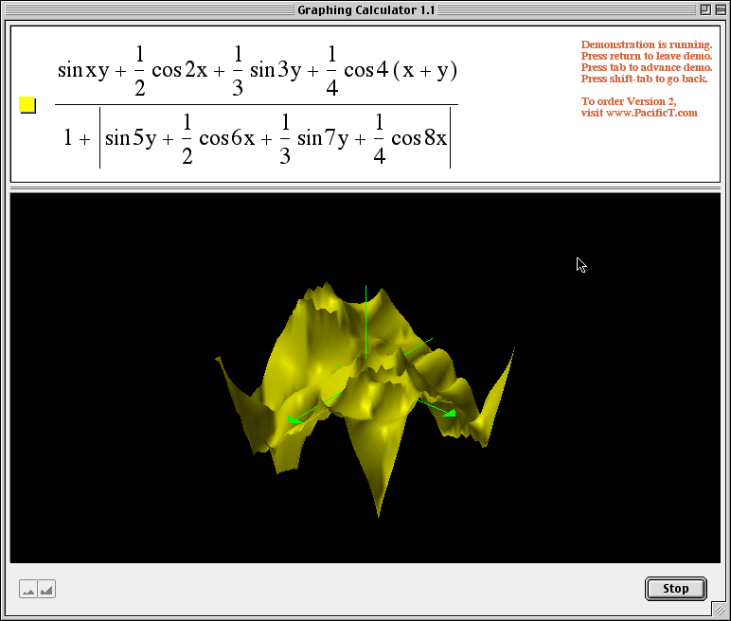Click the window zoom box icon
The height and width of the screenshot is (621, 731).
(705, 9)
